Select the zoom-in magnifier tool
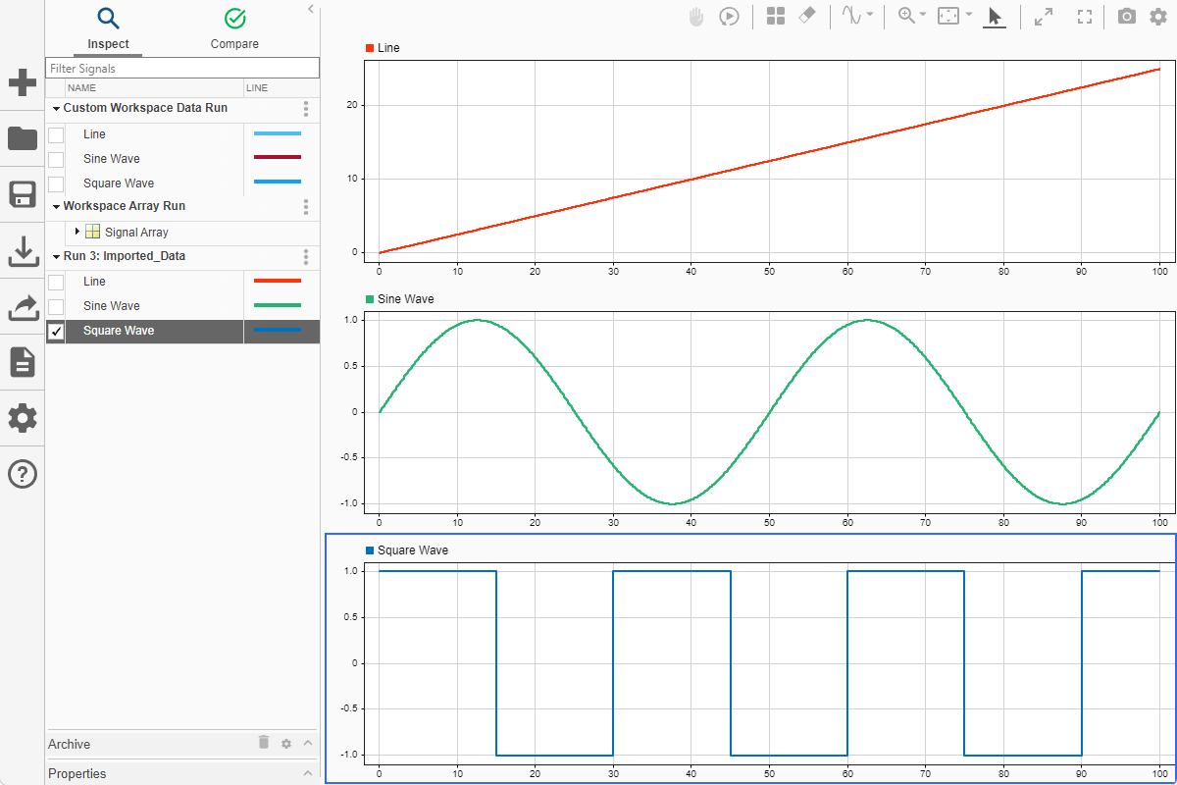The height and width of the screenshot is (785, 1177). [x=906, y=17]
